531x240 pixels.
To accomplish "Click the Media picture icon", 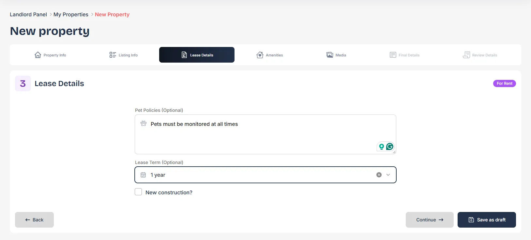I will [x=330, y=55].
